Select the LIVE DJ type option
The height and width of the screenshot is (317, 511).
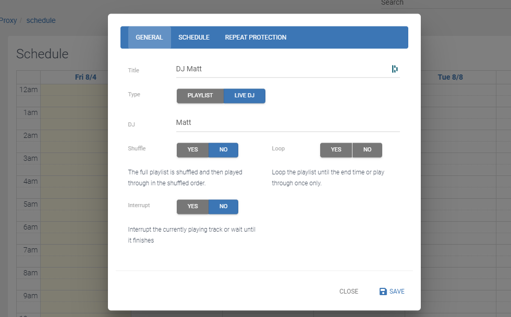[x=245, y=96]
